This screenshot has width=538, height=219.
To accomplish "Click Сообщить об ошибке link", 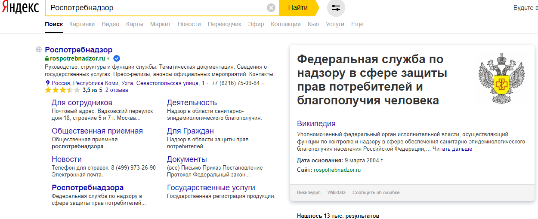I will [x=376, y=193].
